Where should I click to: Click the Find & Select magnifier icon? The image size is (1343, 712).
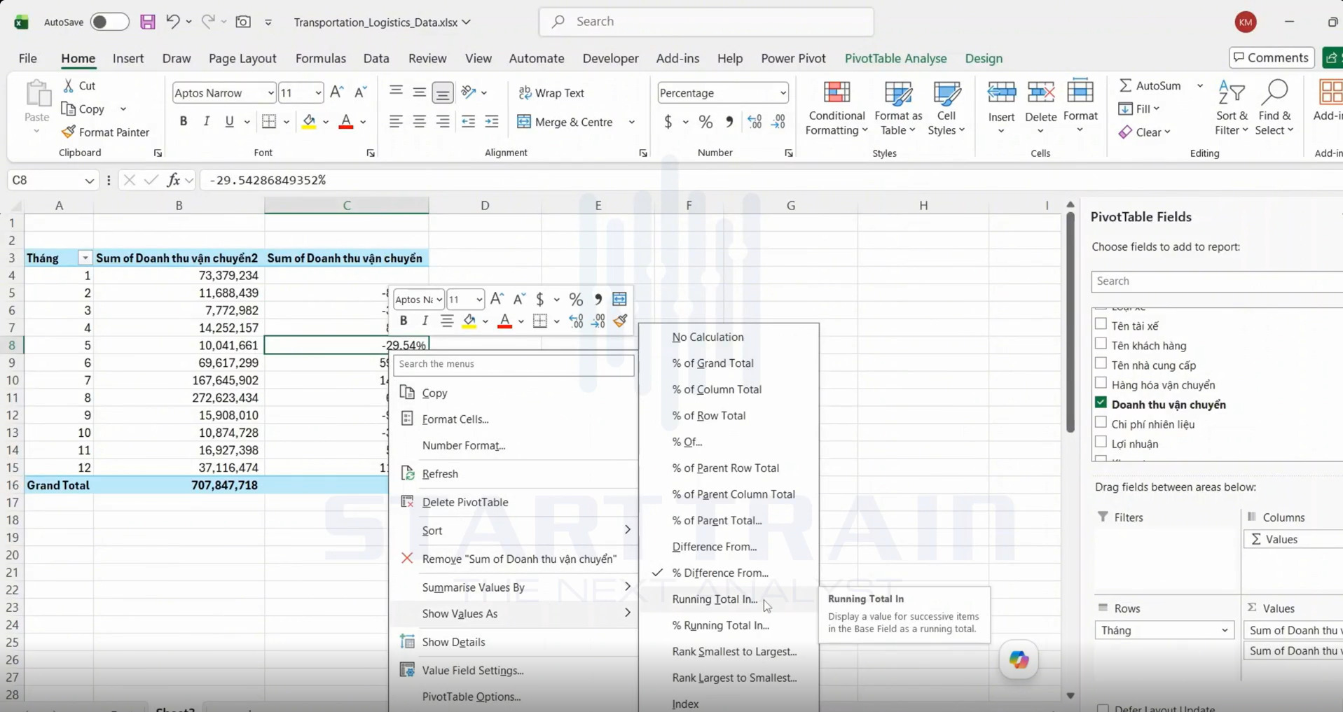click(x=1274, y=93)
